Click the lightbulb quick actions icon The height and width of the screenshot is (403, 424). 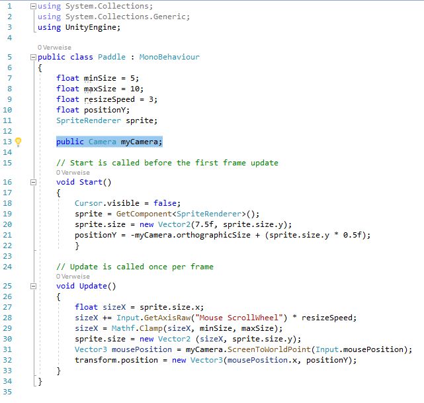(19, 142)
